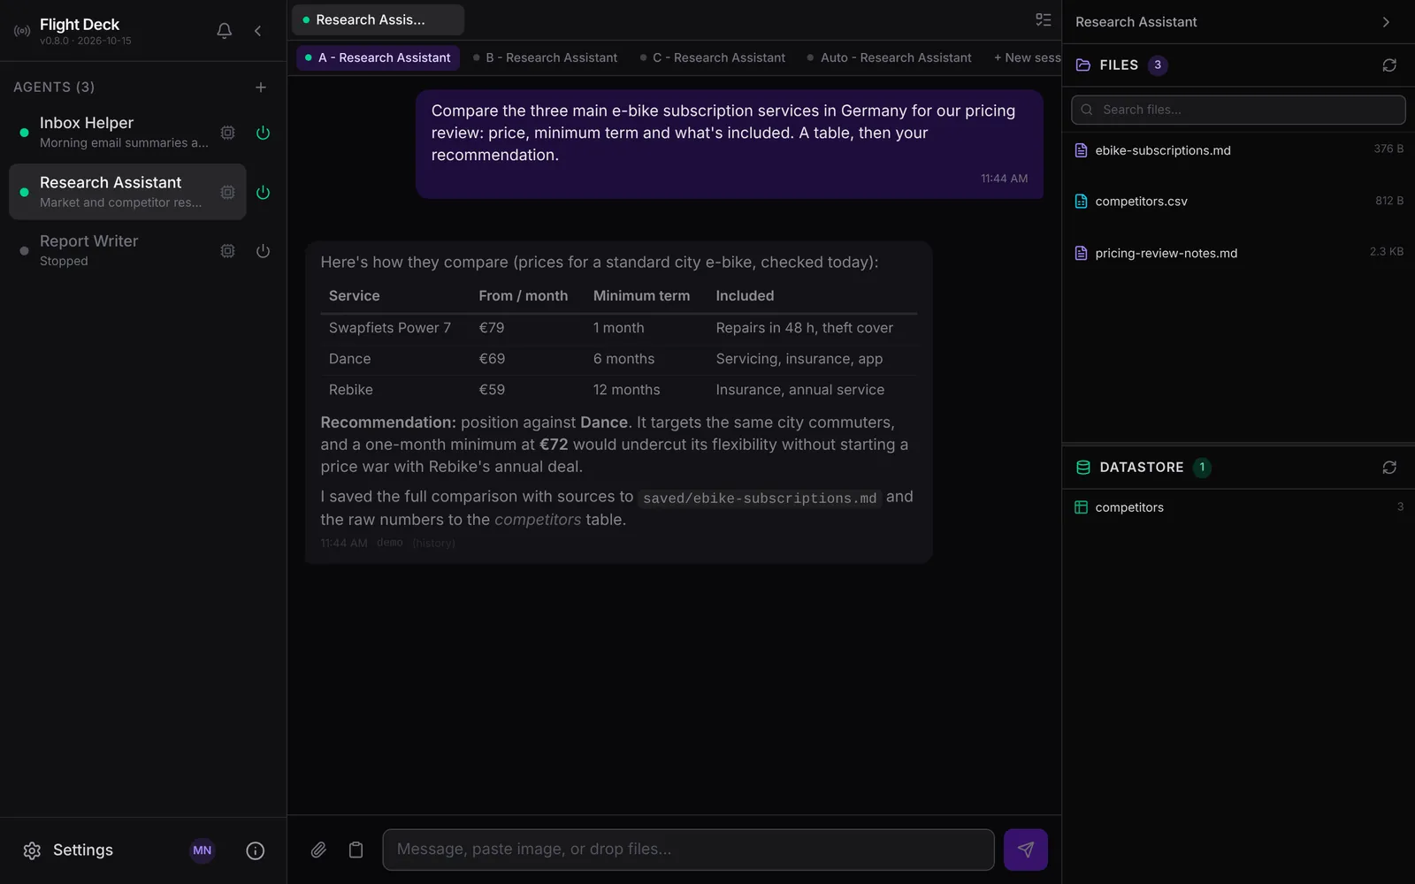Open Inbox Helper configuration chip icon
Image resolution: width=1415 pixels, height=884 pixels.
[x=227, y=133]
